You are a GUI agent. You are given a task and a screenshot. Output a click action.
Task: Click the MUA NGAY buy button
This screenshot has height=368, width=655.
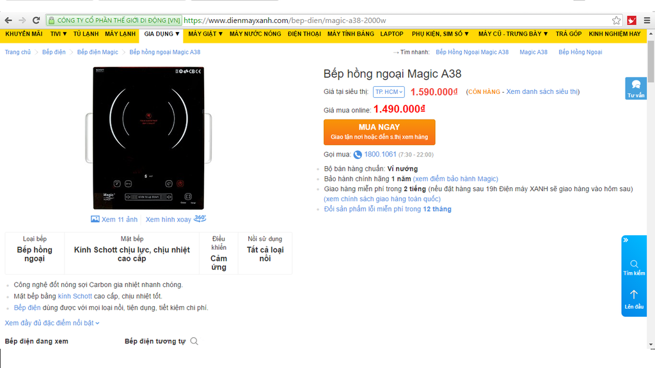point(379,132)
